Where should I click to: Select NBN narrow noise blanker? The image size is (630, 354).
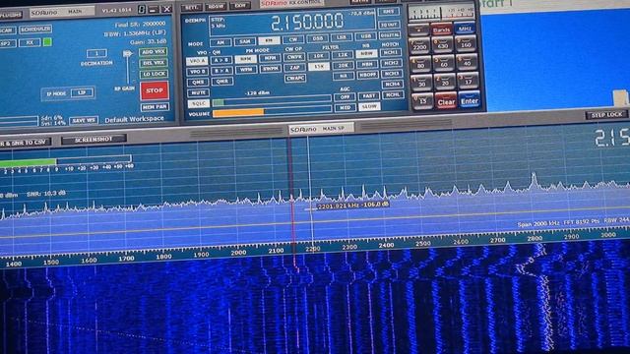(367, 64)
